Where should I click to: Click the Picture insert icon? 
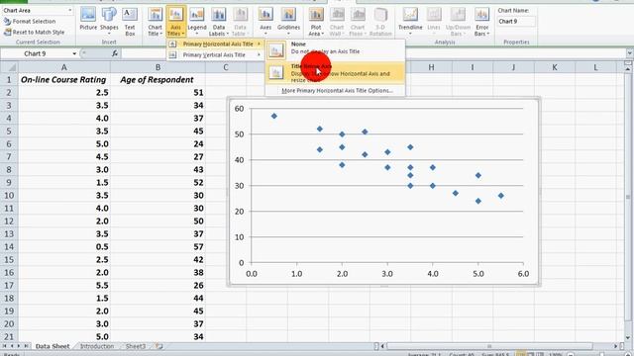[88, 20]
